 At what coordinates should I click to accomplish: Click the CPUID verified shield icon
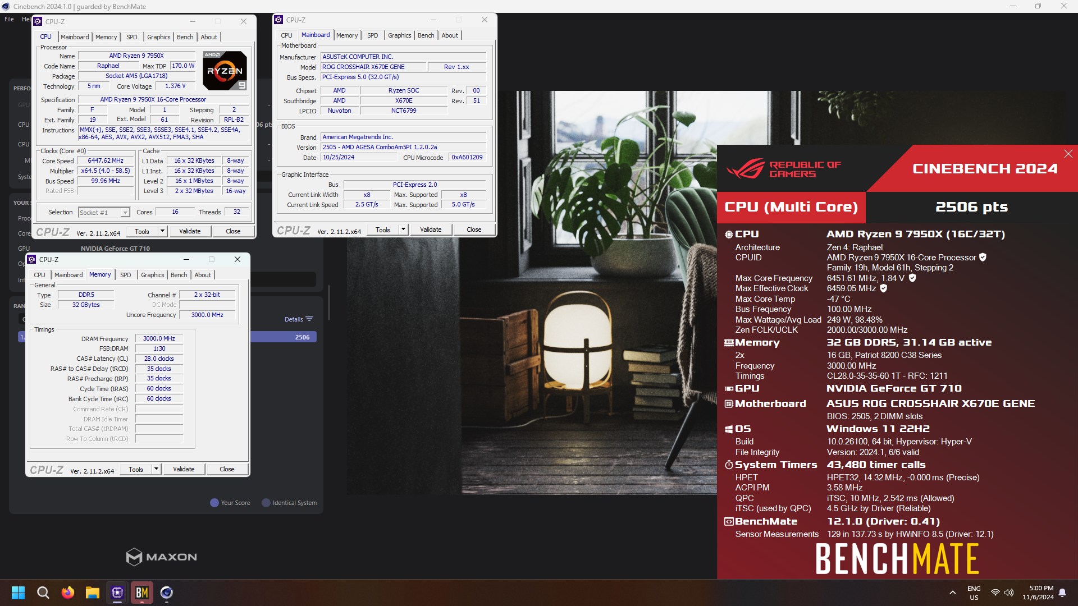coord(983,258)
